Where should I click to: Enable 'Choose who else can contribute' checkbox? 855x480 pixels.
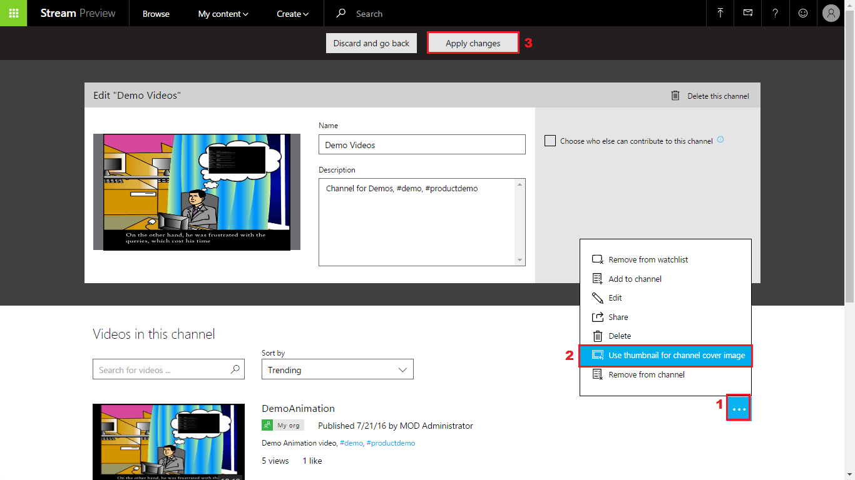tap(550, 141)
